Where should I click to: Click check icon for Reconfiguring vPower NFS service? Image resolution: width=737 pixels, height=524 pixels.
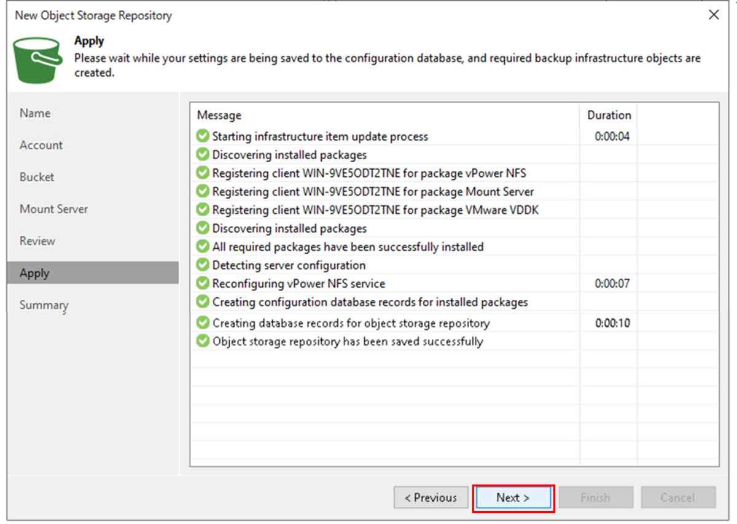click(203, 283)
